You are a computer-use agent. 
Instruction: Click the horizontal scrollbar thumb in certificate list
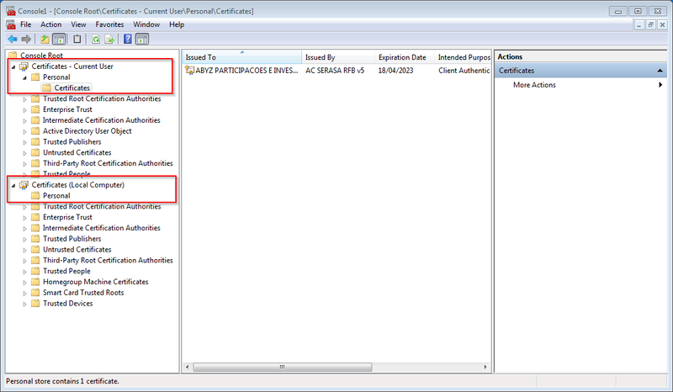283,367
